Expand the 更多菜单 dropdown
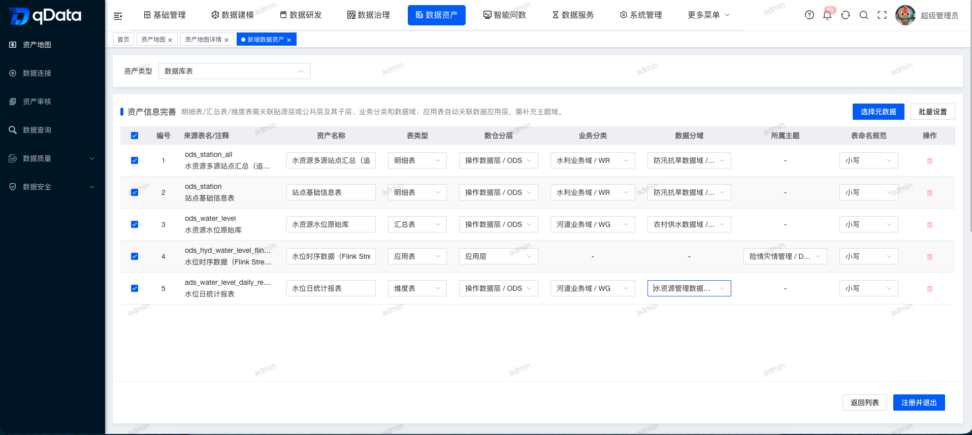Image resolution: width=972 pixels, height=435 pixels. (x=708, y=15)
